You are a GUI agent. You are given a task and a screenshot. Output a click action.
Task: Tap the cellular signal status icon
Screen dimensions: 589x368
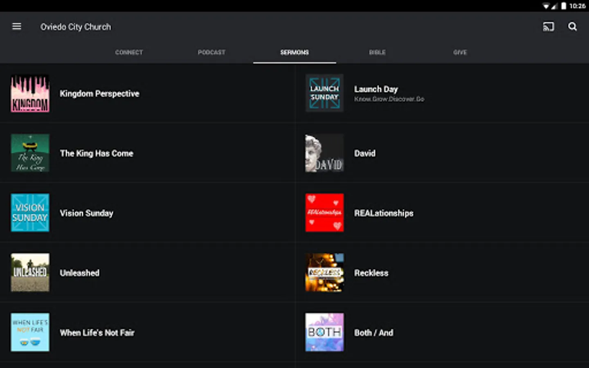coord(554,6)
